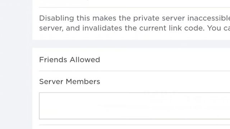Click the word 'inaccessible' in the description

(209, 18)
